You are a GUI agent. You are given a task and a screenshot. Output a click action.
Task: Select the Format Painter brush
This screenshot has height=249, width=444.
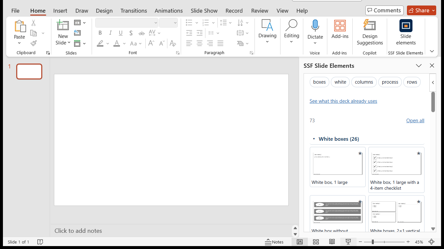coord(33,43)
